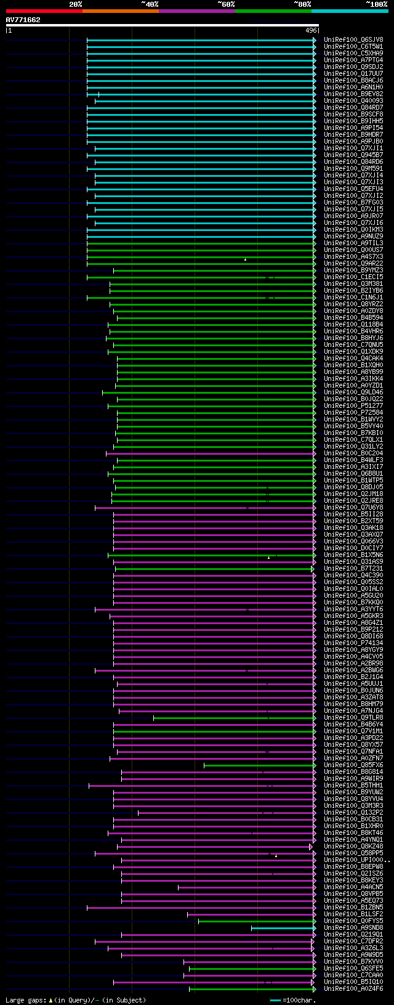Viewport: 394px width, 1005px height.
Task: Select the label UniRef100_A9PJB0
Action: pos(353,141)
